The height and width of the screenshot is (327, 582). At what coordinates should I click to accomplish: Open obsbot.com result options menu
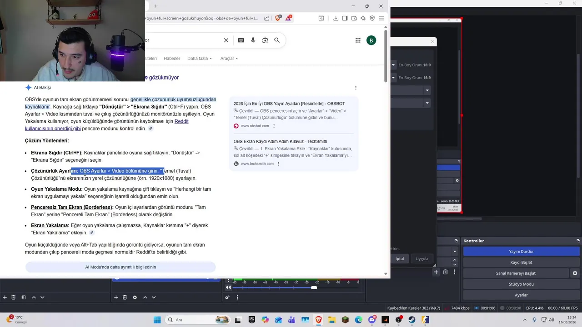pyautogui.click(x=274, y=126)
